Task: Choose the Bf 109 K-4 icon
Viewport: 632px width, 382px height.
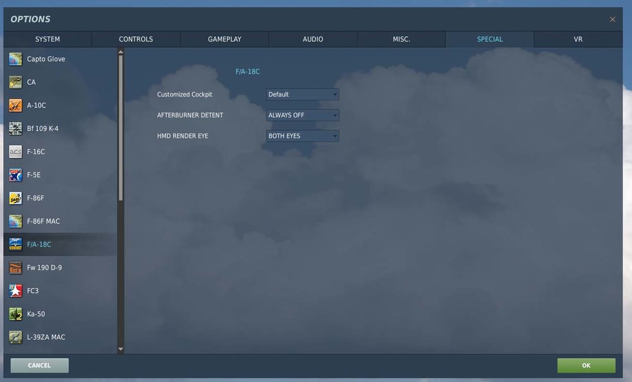Action: 15,128
